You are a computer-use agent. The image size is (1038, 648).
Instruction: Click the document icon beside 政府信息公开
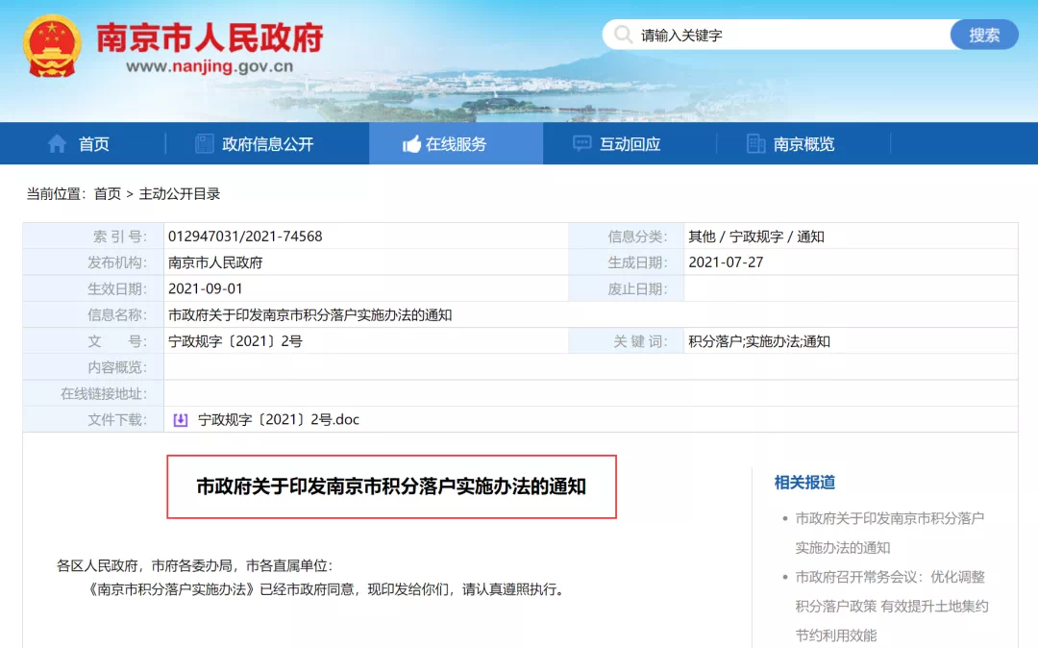[x=204, y=144]
